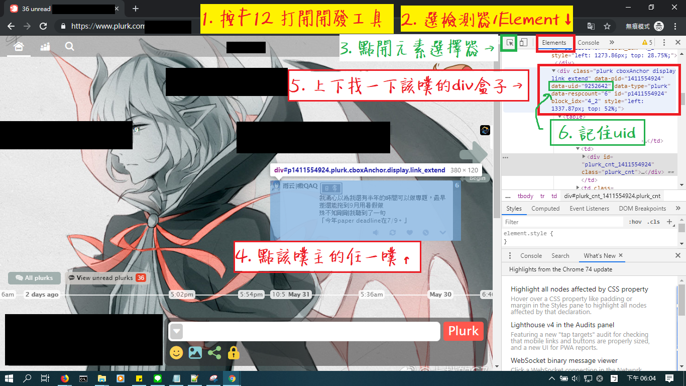Open the Plurk search magnifier icon

tap(69, 47)
